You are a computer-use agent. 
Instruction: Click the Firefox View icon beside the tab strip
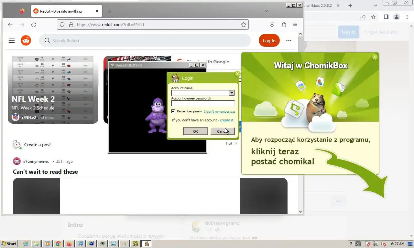coord(22,11)
